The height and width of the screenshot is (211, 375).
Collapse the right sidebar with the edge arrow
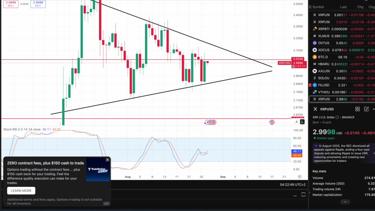309,193
